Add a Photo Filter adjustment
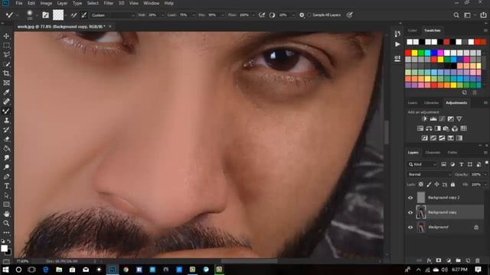490x275 pixels. click(446, 128)
